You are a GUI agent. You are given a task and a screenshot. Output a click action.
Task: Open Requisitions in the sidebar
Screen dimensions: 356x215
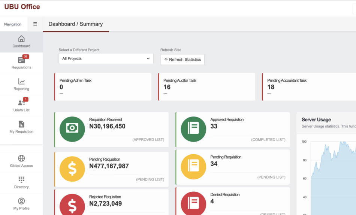click(x=21, y=63)
